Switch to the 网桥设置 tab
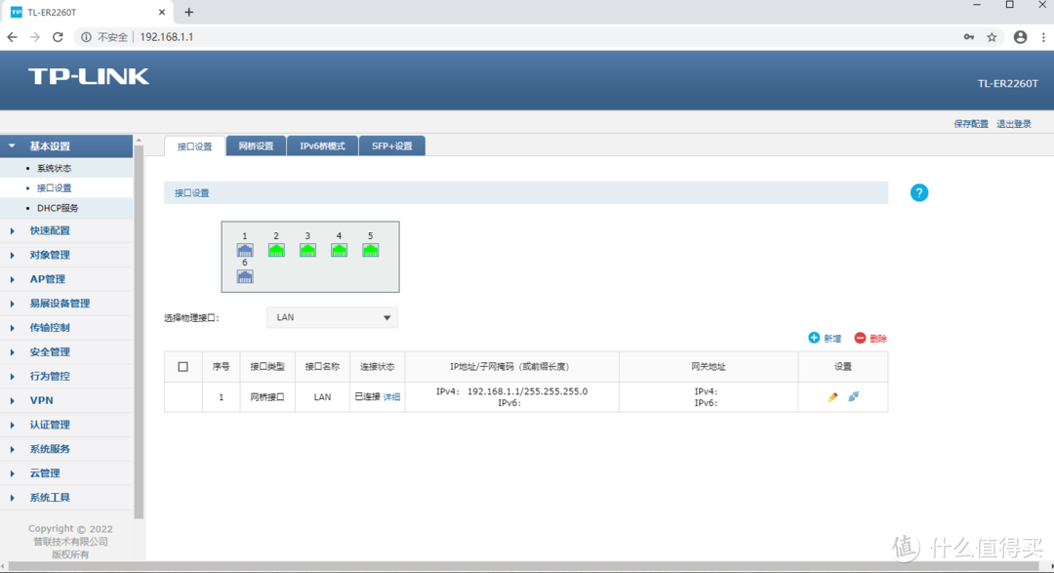 click(x=256, y=146)
